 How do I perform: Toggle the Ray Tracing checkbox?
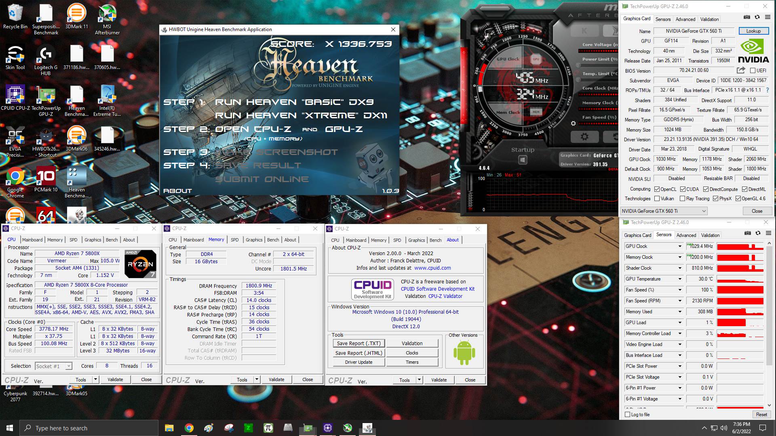point(683,199)
